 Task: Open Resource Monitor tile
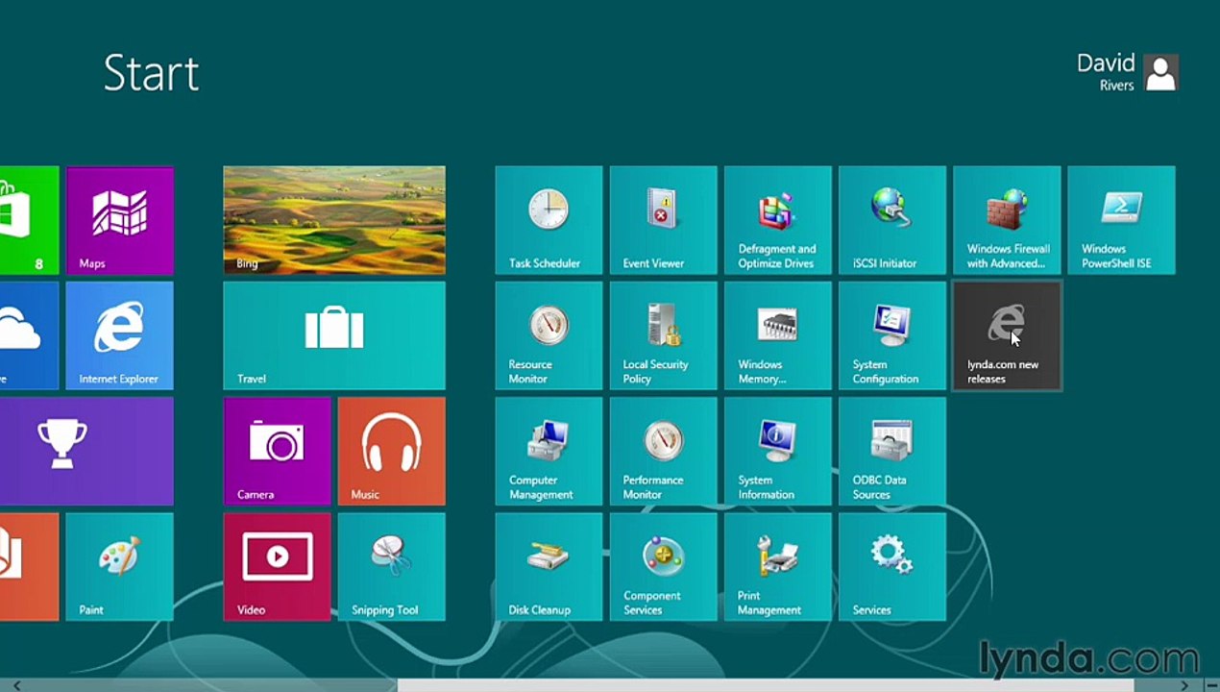pyautogui.click(x=549, y=335)
